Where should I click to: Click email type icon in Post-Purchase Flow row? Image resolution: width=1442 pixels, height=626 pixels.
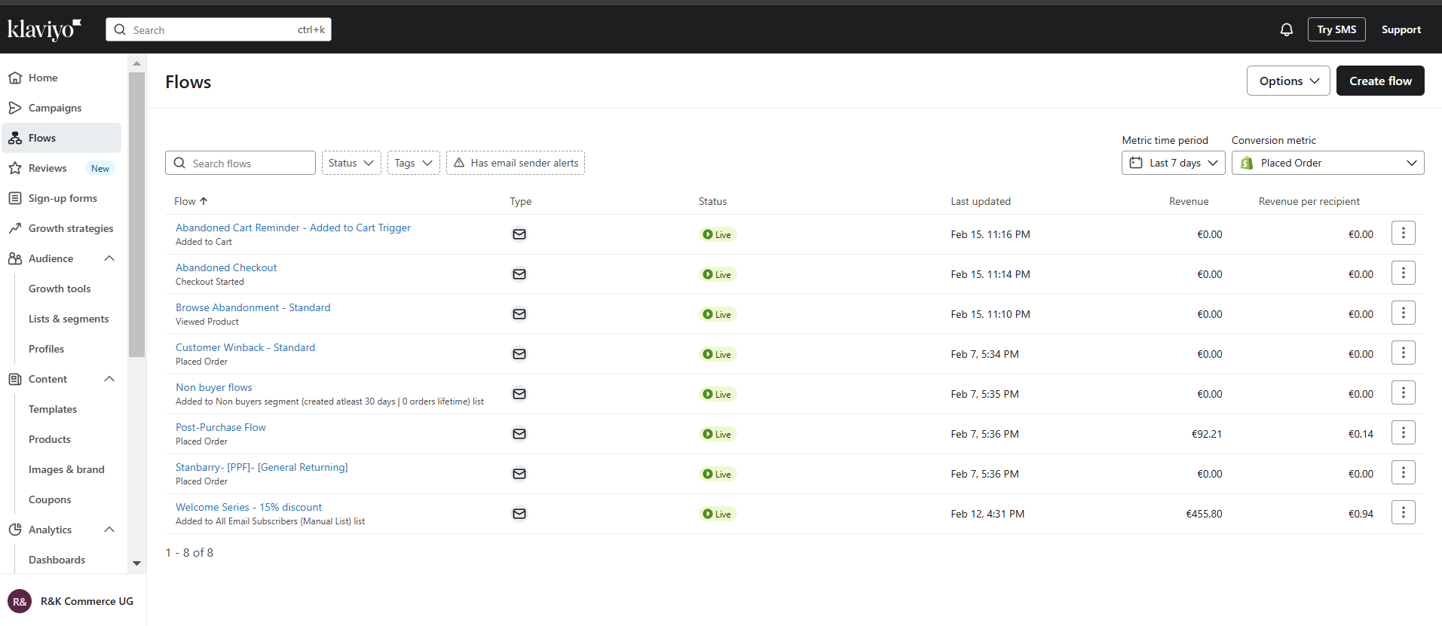pyautogui.click(x=519, y=434)
